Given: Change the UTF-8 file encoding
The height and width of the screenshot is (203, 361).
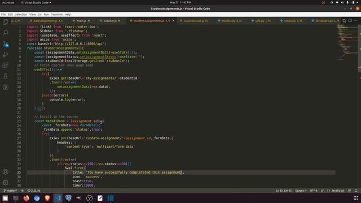Looking at the screenshot, I should point(314,191).
